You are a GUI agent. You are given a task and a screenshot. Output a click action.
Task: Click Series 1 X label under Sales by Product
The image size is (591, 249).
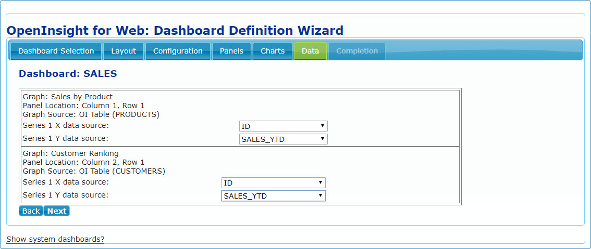66,125
